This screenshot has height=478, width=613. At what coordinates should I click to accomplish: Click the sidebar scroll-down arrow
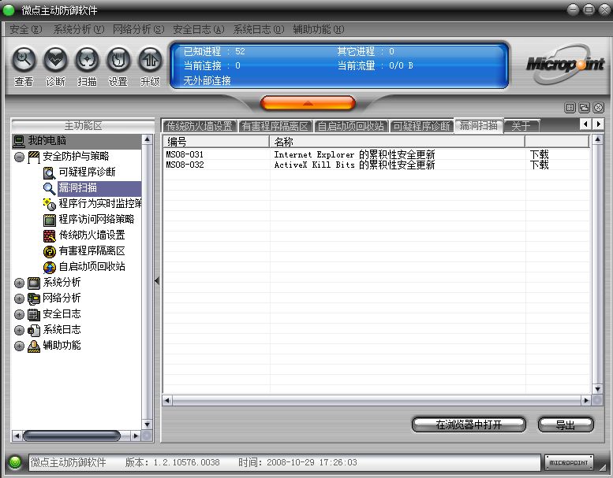point(147,424)
